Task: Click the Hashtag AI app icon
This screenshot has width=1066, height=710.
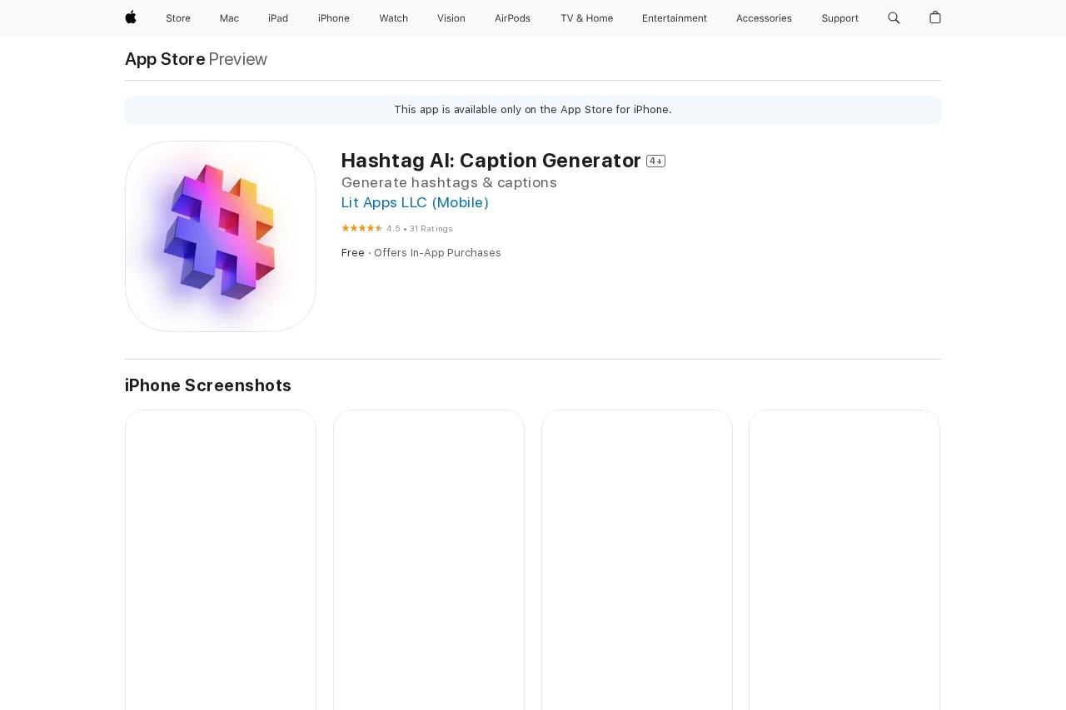Action: pyautogui.click(x=221, y=236)
